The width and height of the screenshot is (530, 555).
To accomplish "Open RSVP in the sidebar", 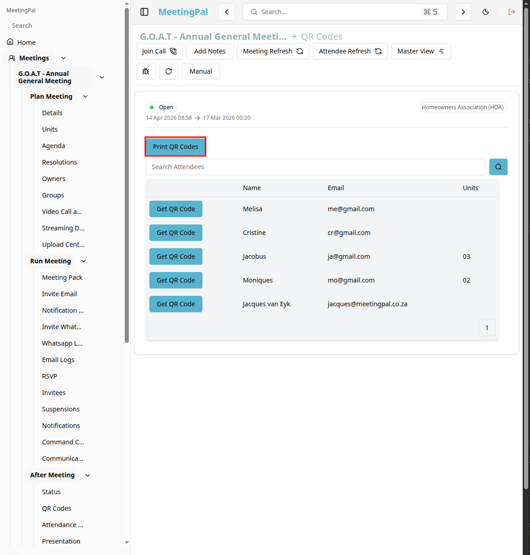I will click(x=49, y=376).
